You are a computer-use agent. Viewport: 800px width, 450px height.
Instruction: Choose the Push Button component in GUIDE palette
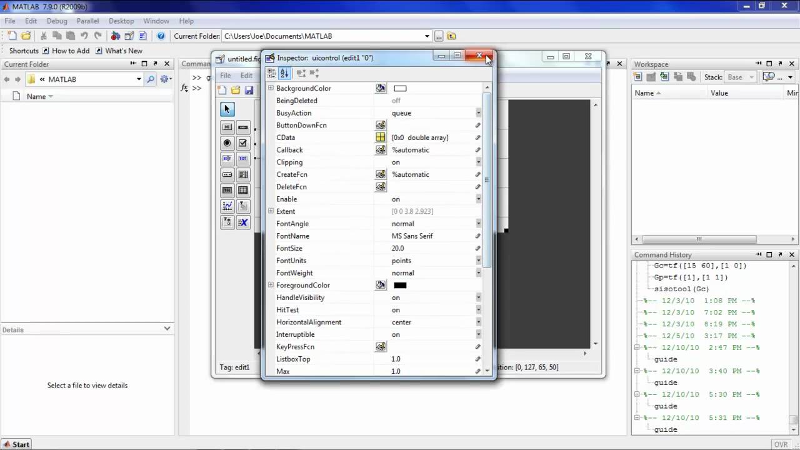[x=227, y=127]
